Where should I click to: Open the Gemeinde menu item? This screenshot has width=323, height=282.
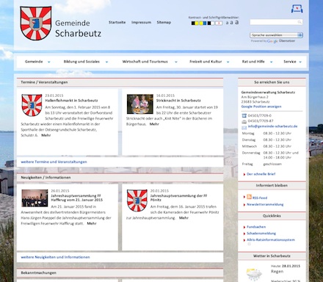coord(34,62)
